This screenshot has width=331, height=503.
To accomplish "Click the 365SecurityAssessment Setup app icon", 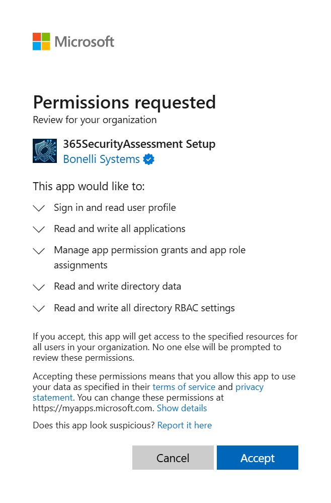I will click(x=45, y=150).
